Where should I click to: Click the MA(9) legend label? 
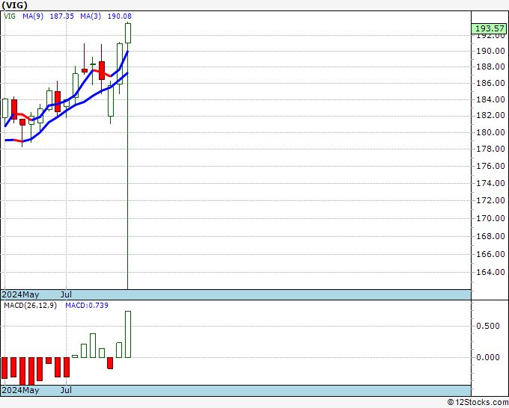coord(33,16)
